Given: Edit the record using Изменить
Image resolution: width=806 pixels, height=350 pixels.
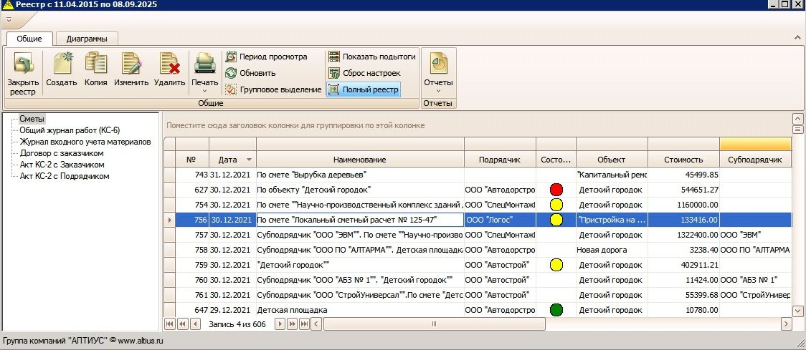Looking at the screenshot, I should pos(131,65).
